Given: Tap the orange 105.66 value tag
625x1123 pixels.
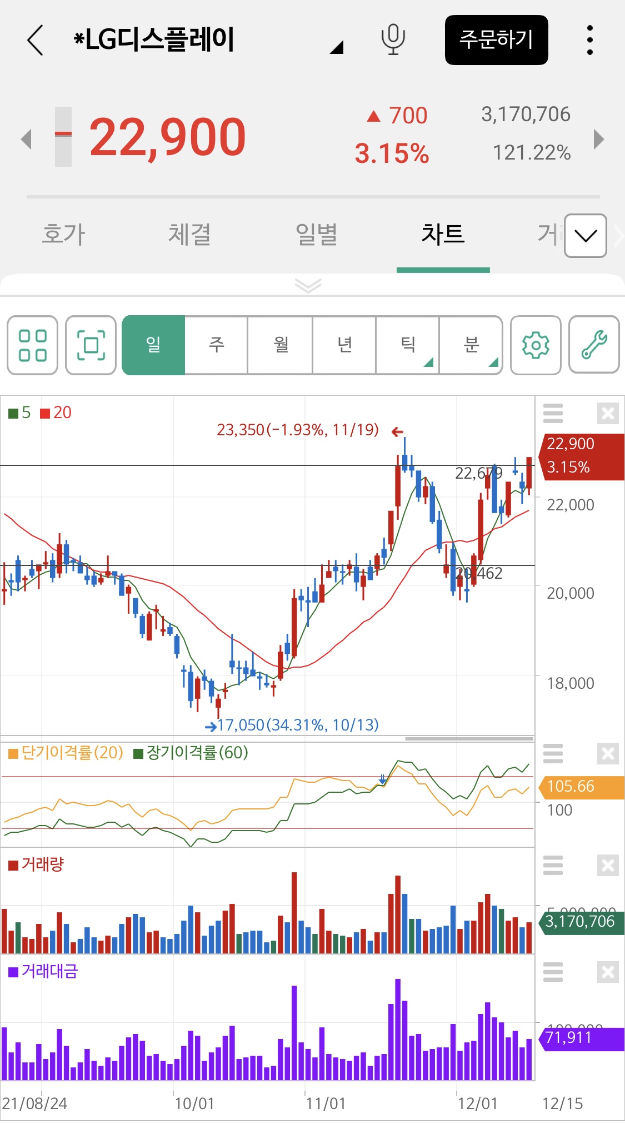Looking at the screenshot, I should click(581, 787).
